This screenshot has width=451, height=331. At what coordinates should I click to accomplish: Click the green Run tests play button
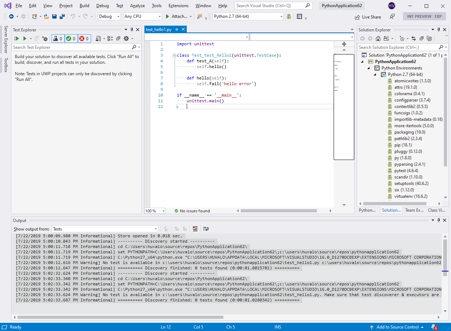[x=25, y=38]
